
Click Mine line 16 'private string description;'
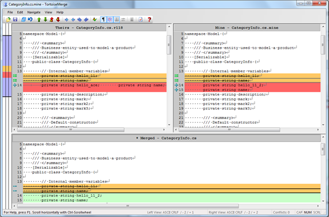click(235, 94)
